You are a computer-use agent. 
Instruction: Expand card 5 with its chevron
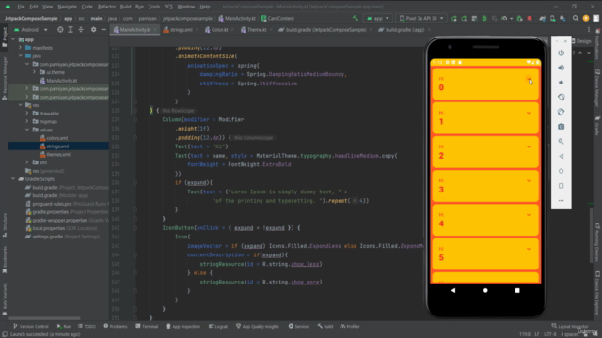pyautogui.click(x=529, y=249)
